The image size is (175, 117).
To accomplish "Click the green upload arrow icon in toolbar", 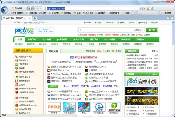I will pyautogui.click(x=152, y=8).
